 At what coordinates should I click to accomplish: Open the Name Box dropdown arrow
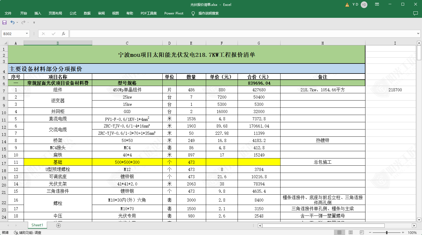click(27, 34)
